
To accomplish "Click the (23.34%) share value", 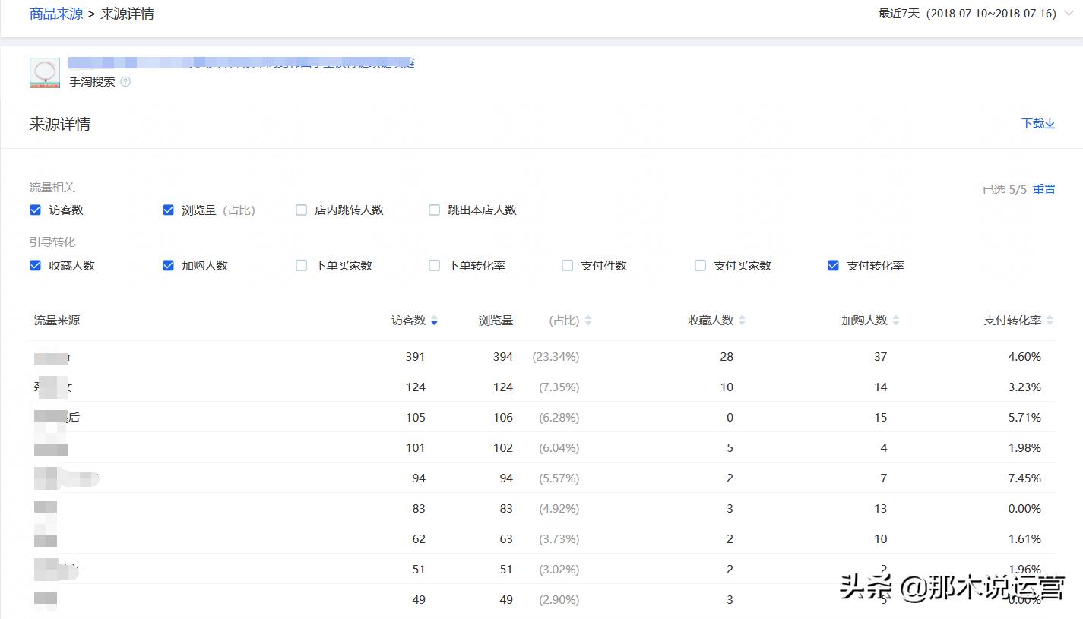I will coord(556,357).
